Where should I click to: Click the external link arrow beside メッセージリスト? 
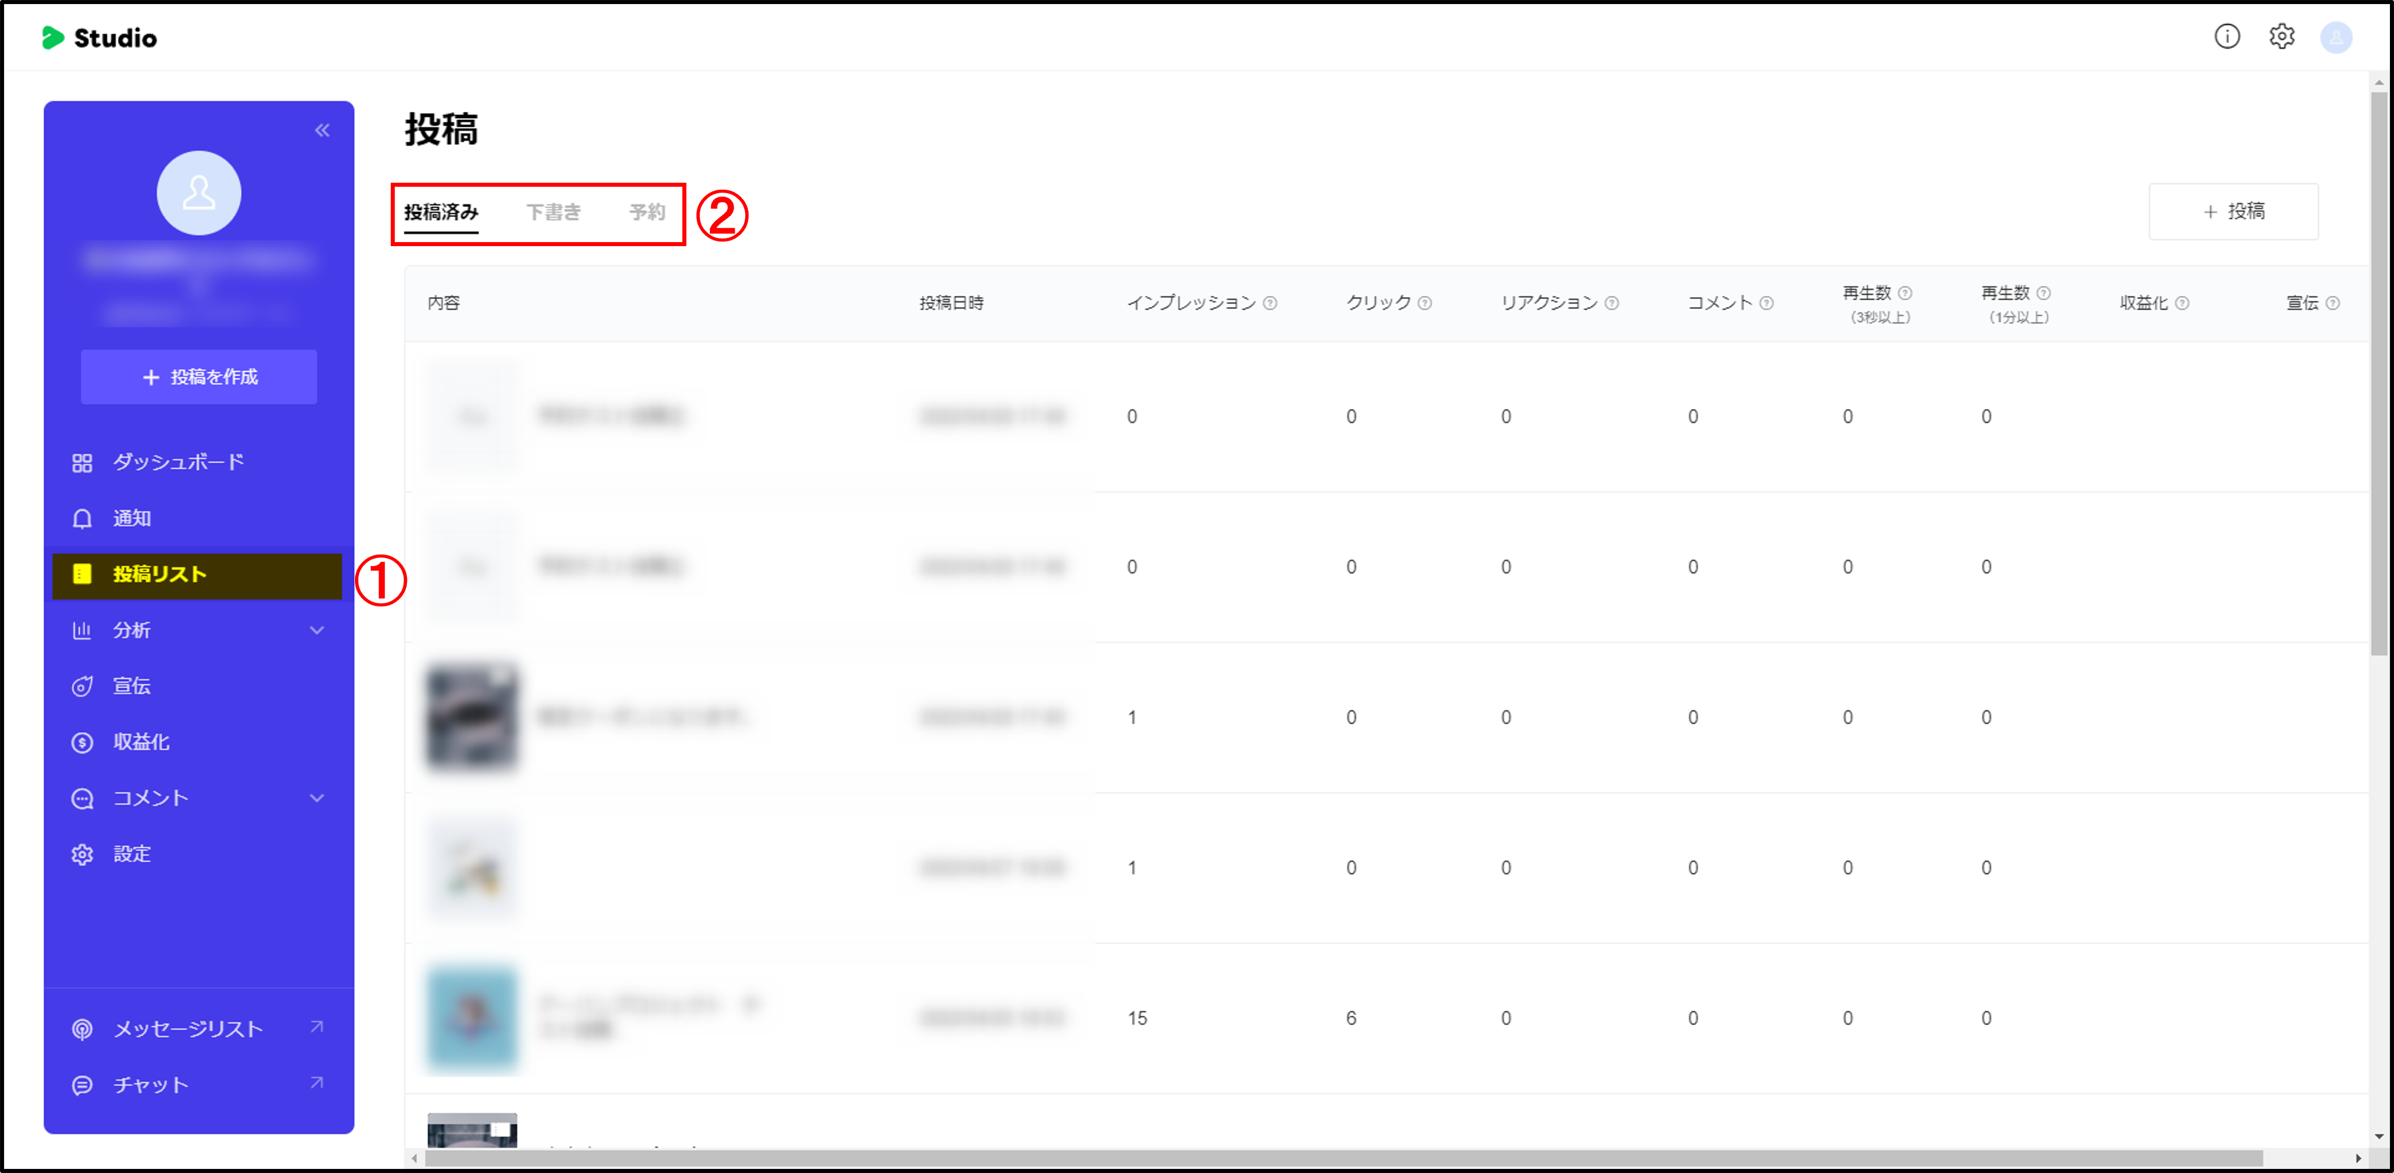click(x=317, y=1027)
